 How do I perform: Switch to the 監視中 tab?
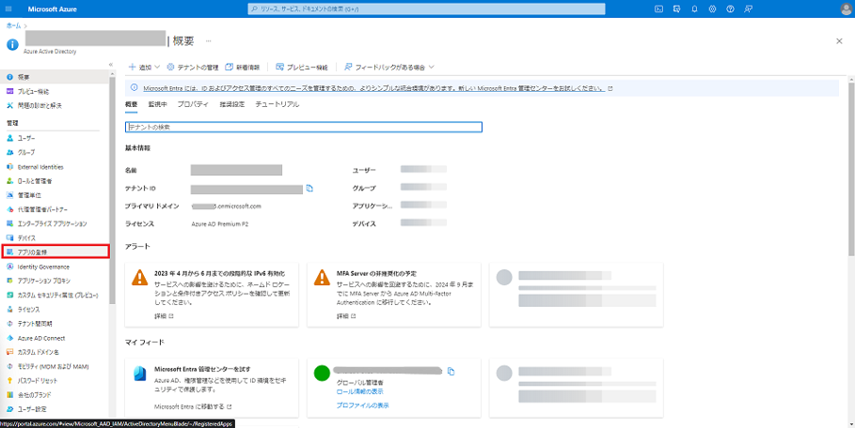(x=158, y=104)
